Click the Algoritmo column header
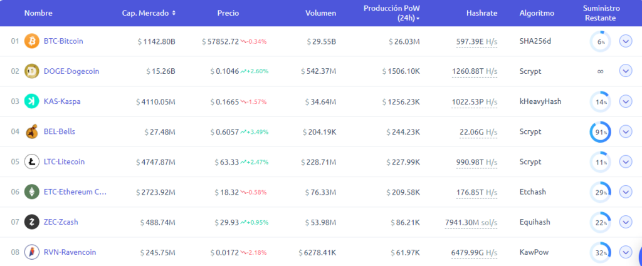Screen dimensions: 642x266 pyautogui.click(x=537, y=13)
